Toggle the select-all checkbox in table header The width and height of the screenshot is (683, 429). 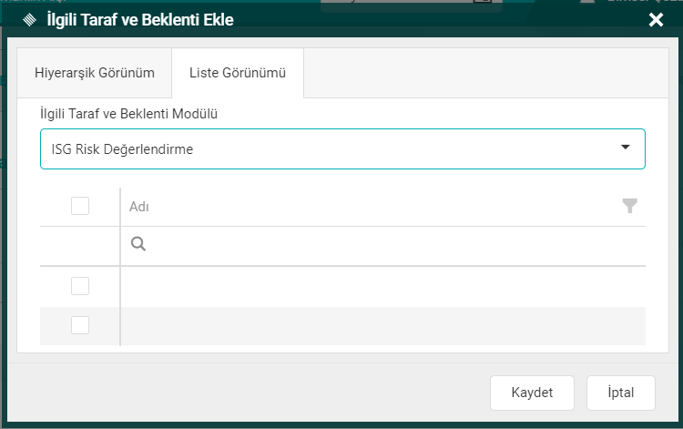[80, 206]
